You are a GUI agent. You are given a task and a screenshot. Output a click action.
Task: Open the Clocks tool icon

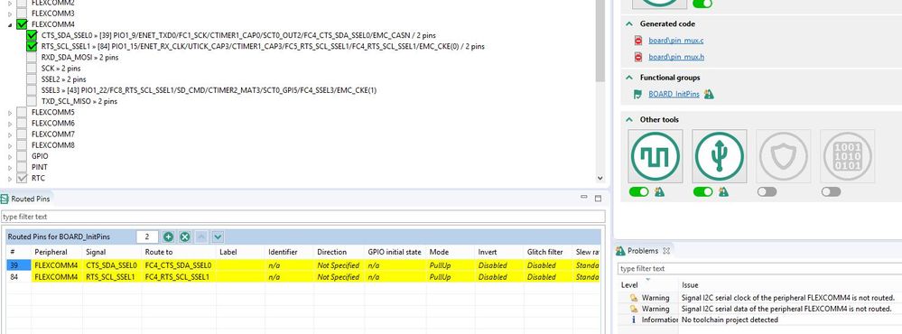[x=656, y=156]
